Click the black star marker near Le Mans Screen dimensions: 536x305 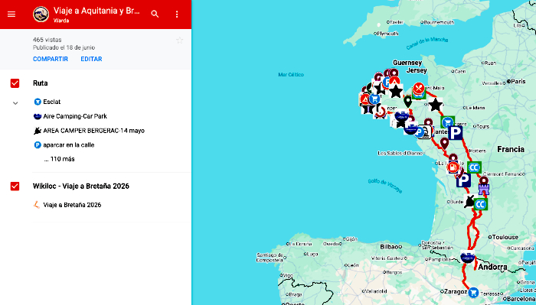[435, 105]
